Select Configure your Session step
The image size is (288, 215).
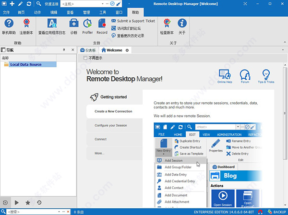coord(114,125)
